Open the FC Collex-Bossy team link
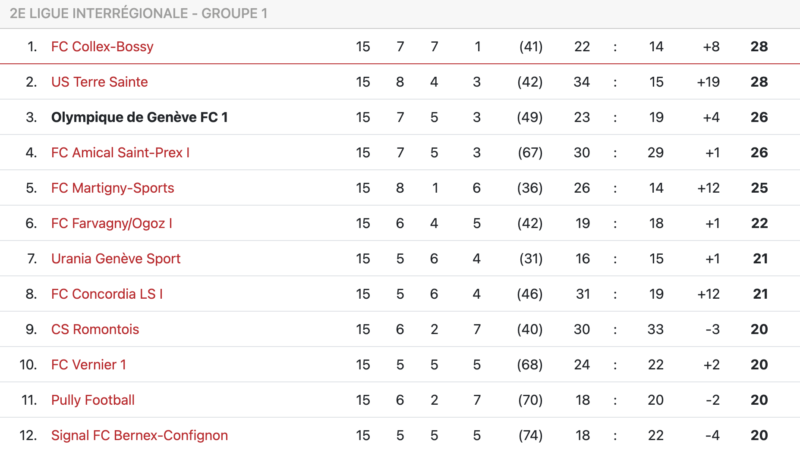800x450 pixels. [102, 47]
